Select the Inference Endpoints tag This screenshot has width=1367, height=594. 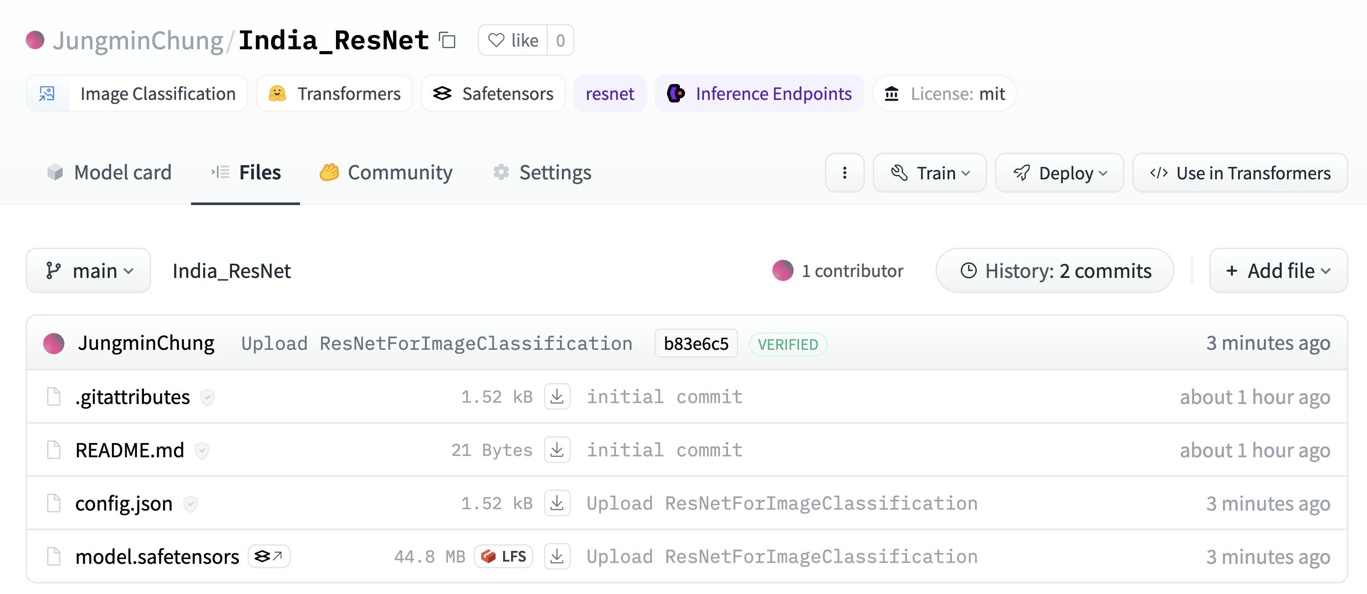[759, 94]
